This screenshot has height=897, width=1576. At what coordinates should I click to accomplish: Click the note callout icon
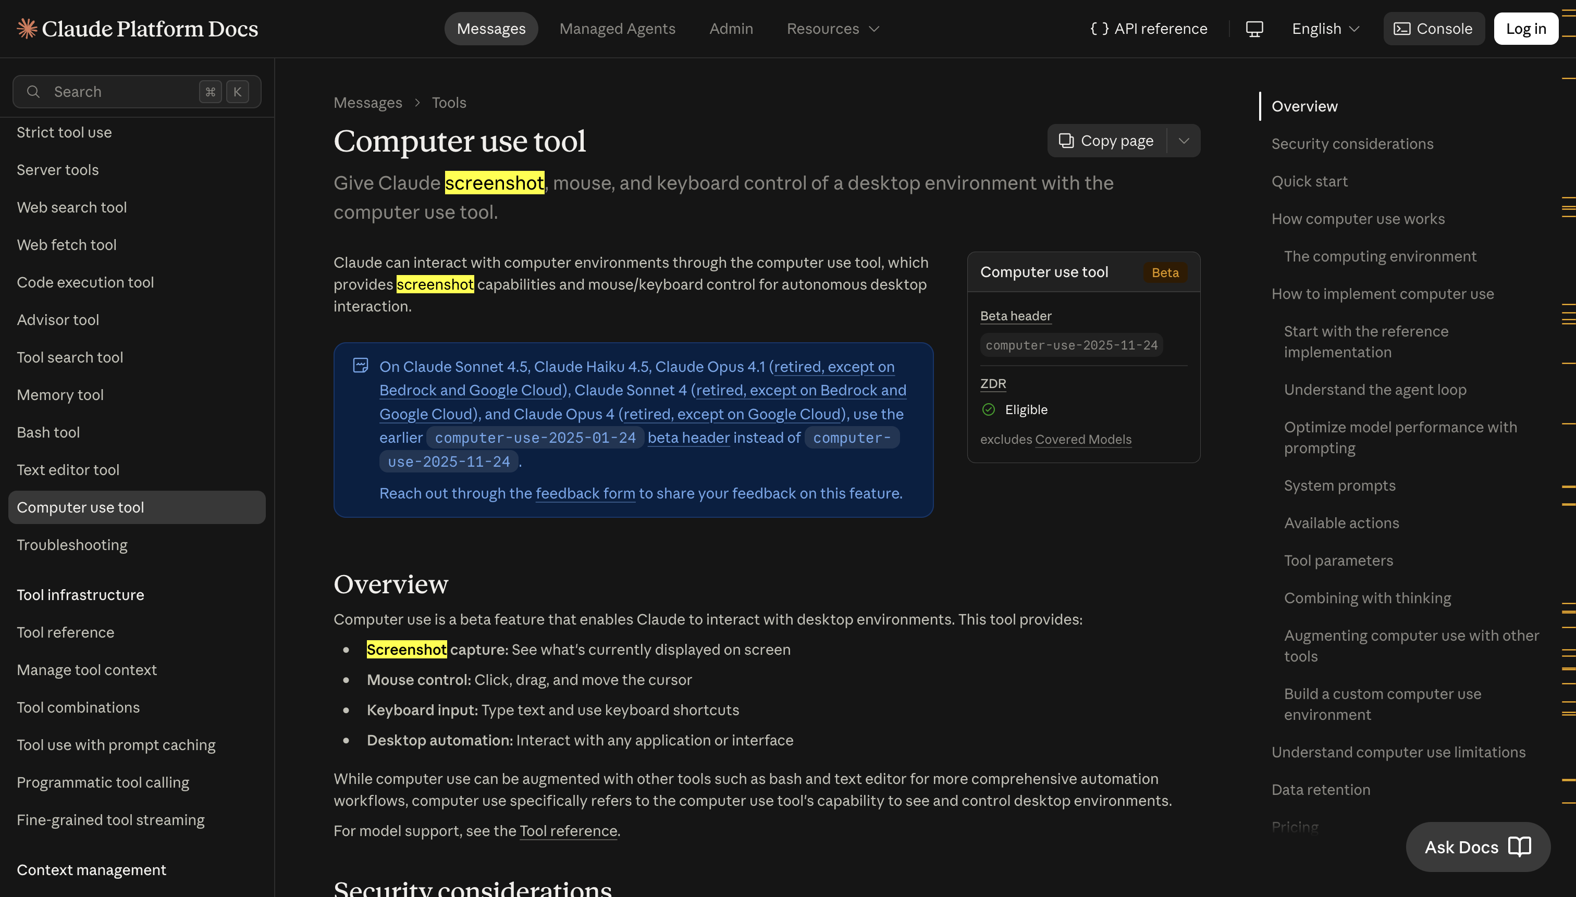click(361, 365)
